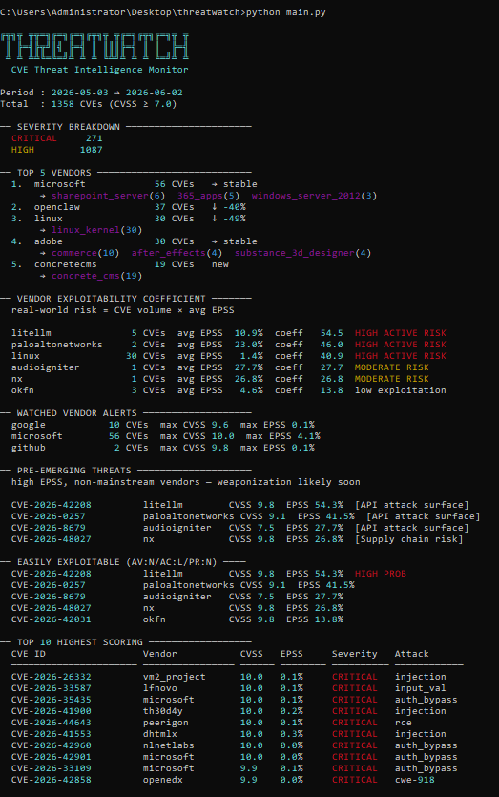Click 'VENDOR EXPLOITABILITY COEFFICIENT' header
Screen dimensions: 499x797
112,299
